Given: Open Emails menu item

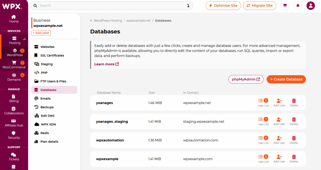Looking at the screenshot, I should [54, 98].
